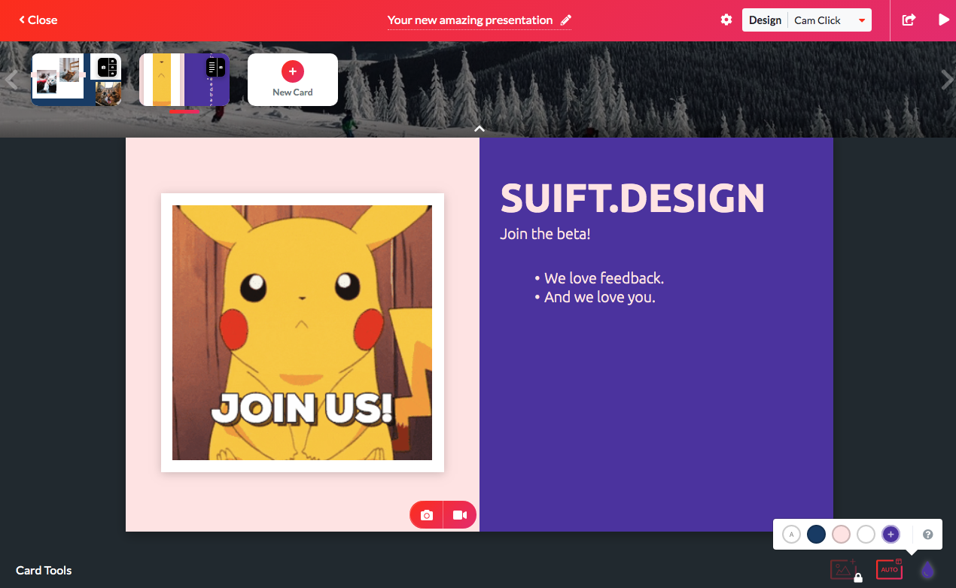Click the Card Tools label
The image size is (956, 588).
click(43, 570)
